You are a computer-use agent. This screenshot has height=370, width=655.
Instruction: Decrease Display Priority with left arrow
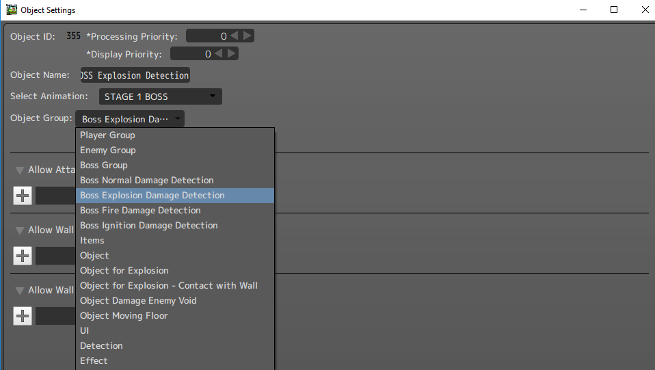click(219, 53)
